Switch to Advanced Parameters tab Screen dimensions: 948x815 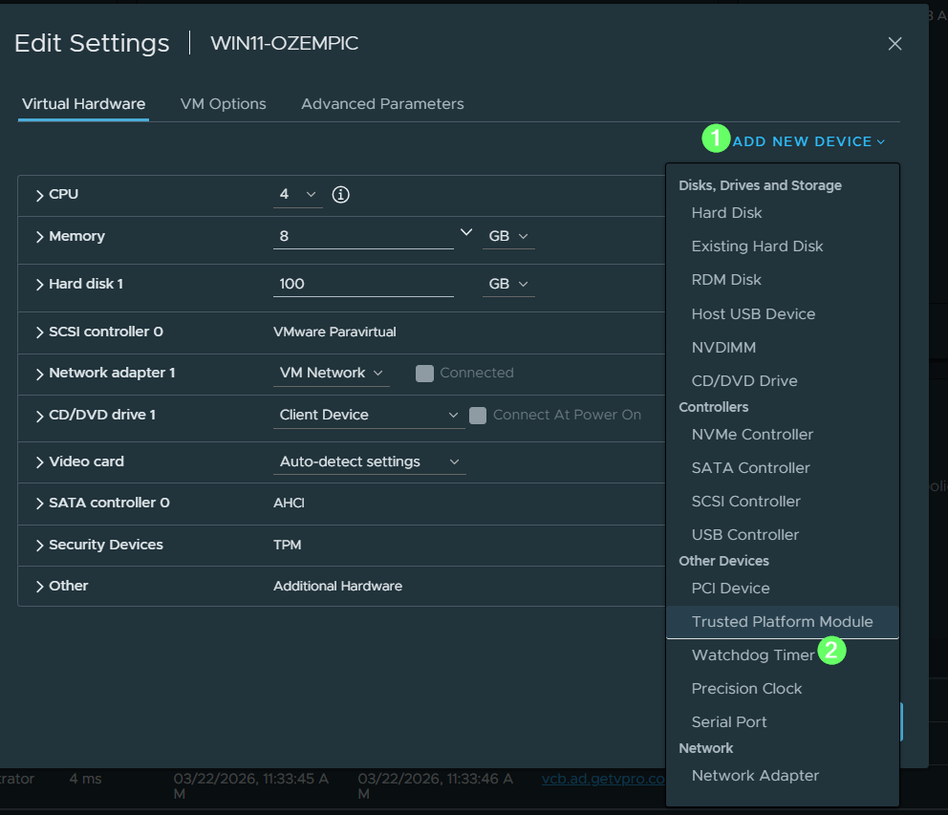click(382, 104)
